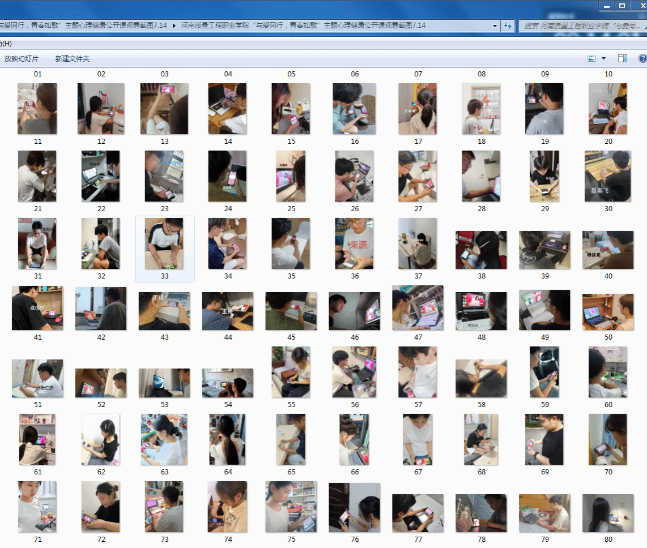This screenshot has height=548, width=647.
Task: Expand the breadcrumb arrow between folder names
Action: click(174, 25)
